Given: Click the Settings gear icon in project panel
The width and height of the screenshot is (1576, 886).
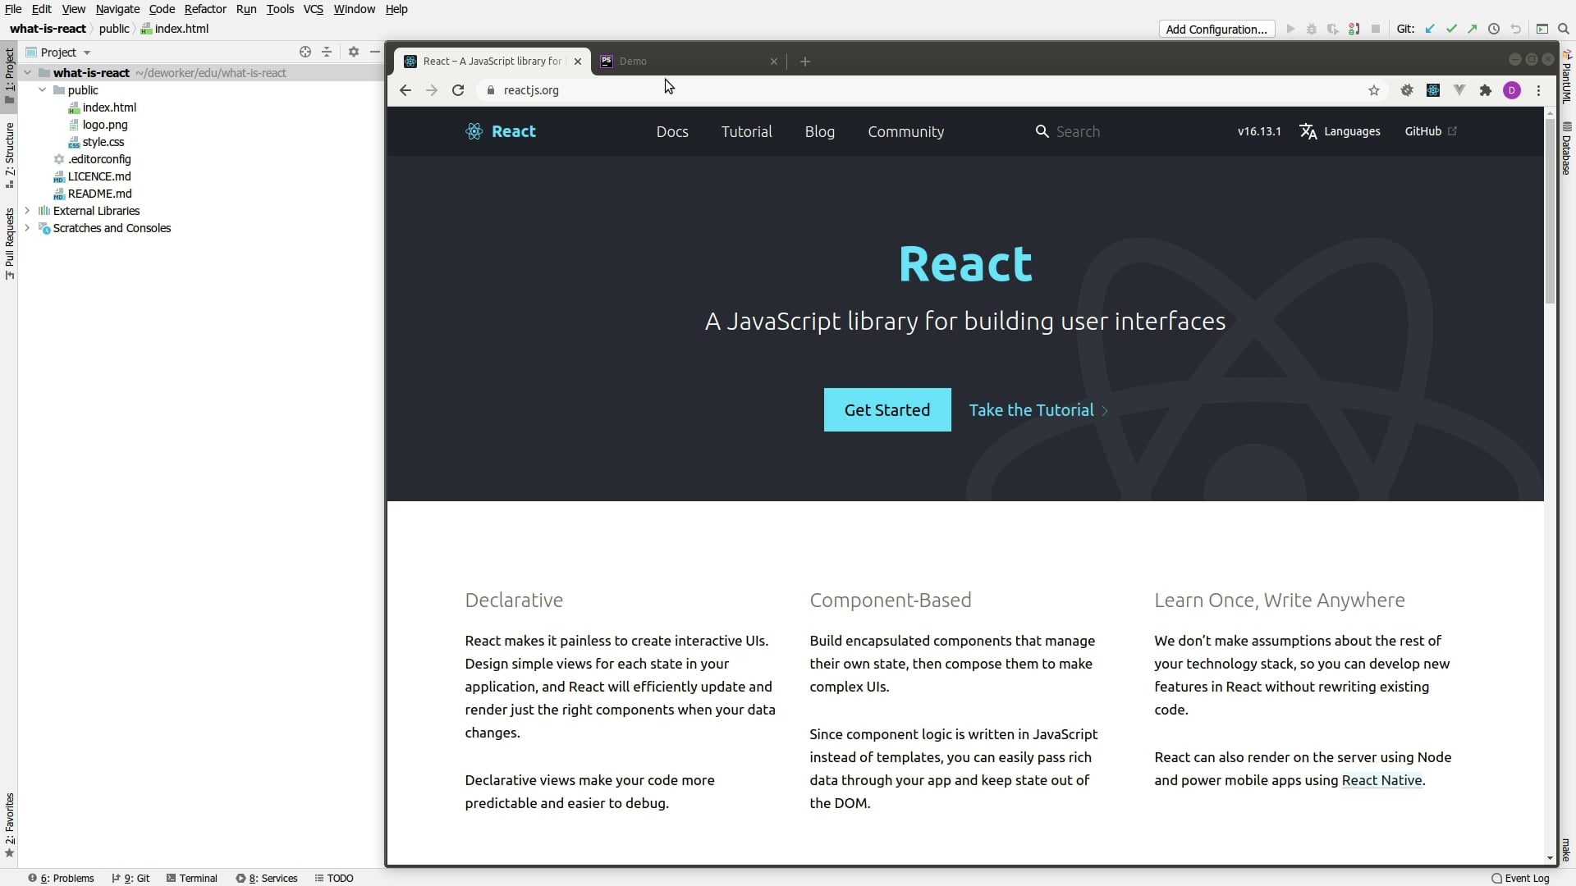Looking at the screenshot, I should pos(352,52).
